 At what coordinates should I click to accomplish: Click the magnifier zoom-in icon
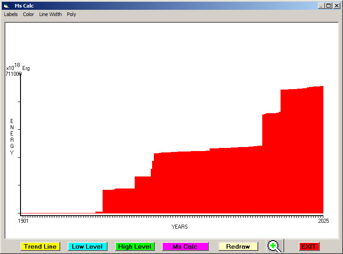pyautogui.click(x=274, y=246)
